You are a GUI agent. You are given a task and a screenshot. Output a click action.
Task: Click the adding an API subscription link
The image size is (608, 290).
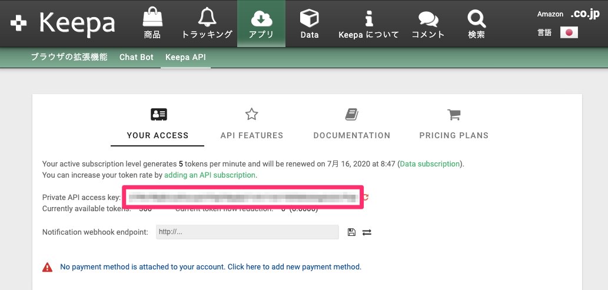[x=210, y=175]
